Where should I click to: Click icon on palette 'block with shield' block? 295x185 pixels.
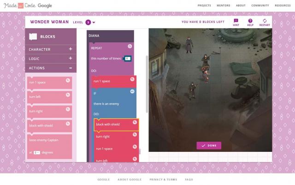point(68,123)
